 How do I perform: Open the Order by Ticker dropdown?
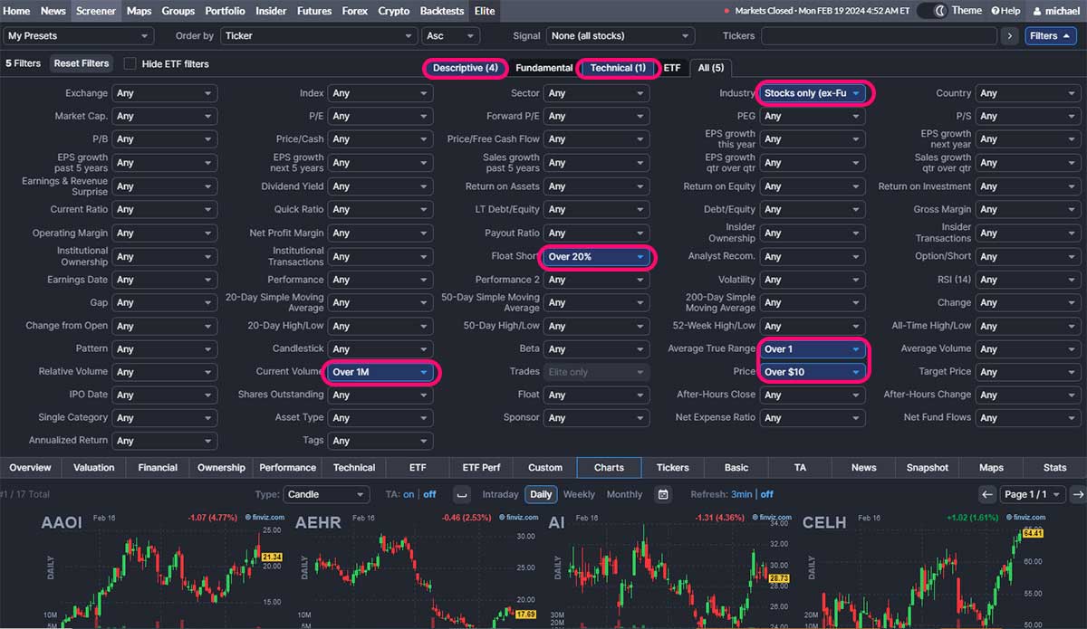pyautogui.click(x=319, y=36)
